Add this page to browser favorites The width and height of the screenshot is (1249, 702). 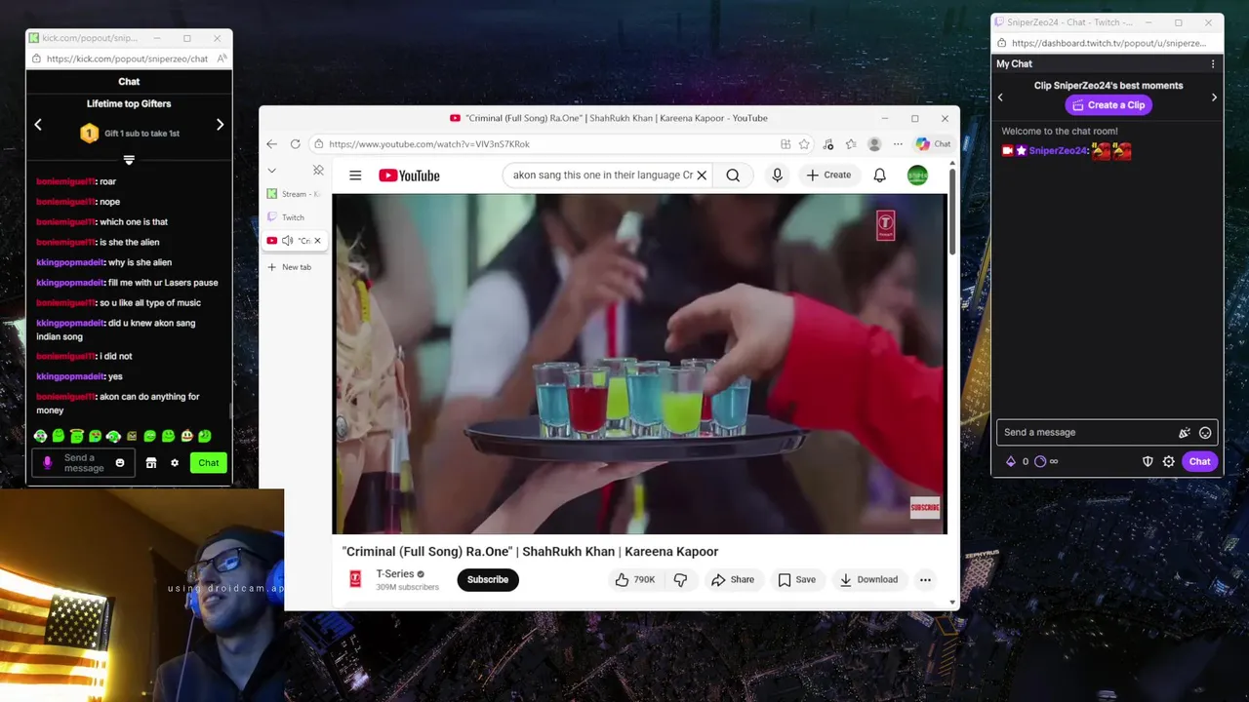coord(804,144)
